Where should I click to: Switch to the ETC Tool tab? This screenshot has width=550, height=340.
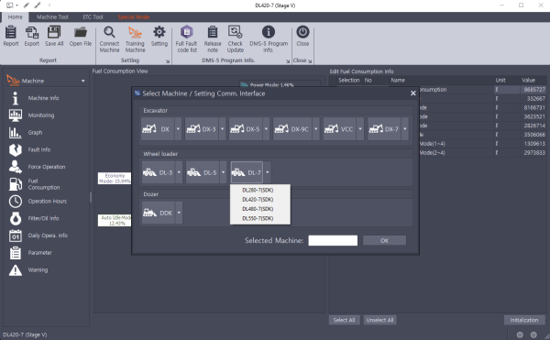(x=93, y=16)
